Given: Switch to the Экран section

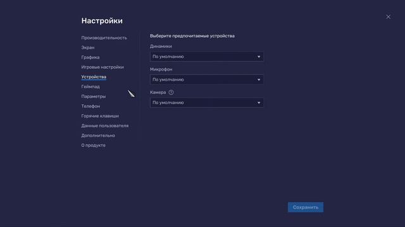Looking at the screenshot, I should [88, 48].
